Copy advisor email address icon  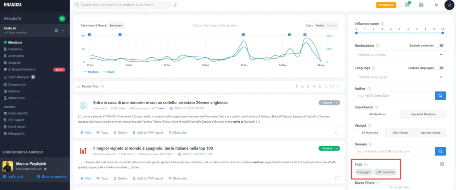click(45, 169)
